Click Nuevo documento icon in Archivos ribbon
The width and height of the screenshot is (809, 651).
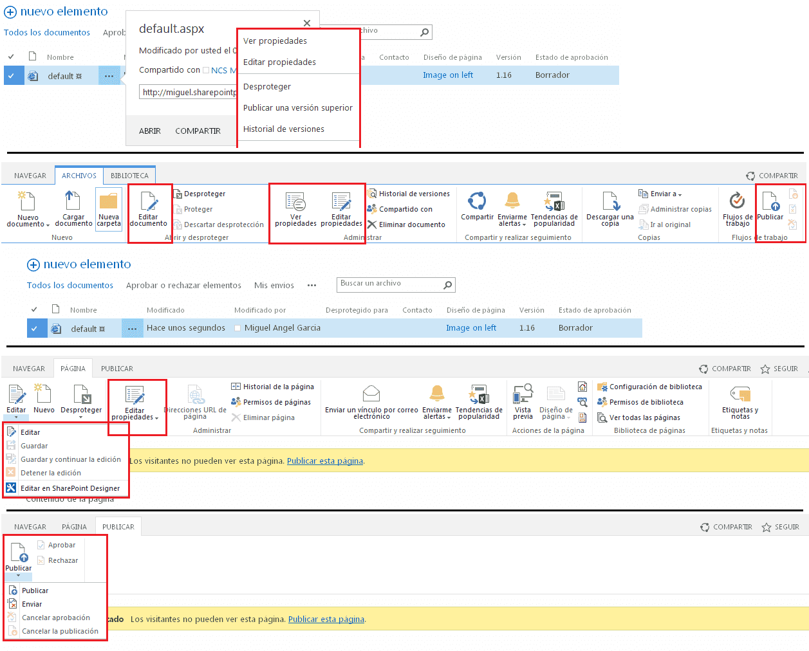[x=26, y=201]
